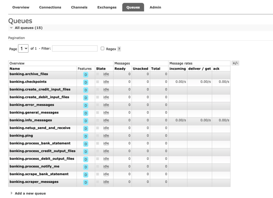The image size is (273, 198).
Task: Open the Channels tab
Action: click(x=79, y=7)
